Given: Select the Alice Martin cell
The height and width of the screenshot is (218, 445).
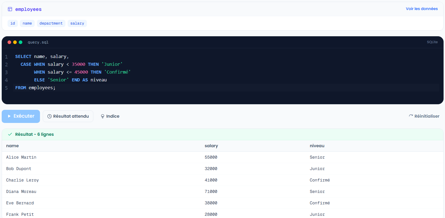Looking at the screenshot, I should [x=21, y=157].
